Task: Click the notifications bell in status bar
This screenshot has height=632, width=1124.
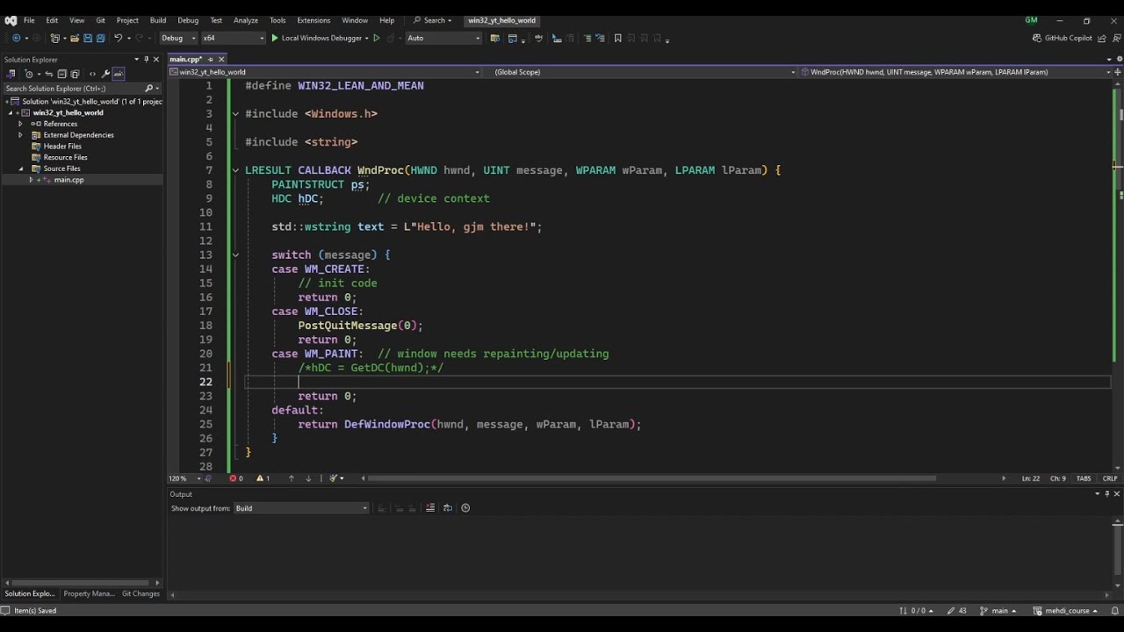Action: point(1115,610)
